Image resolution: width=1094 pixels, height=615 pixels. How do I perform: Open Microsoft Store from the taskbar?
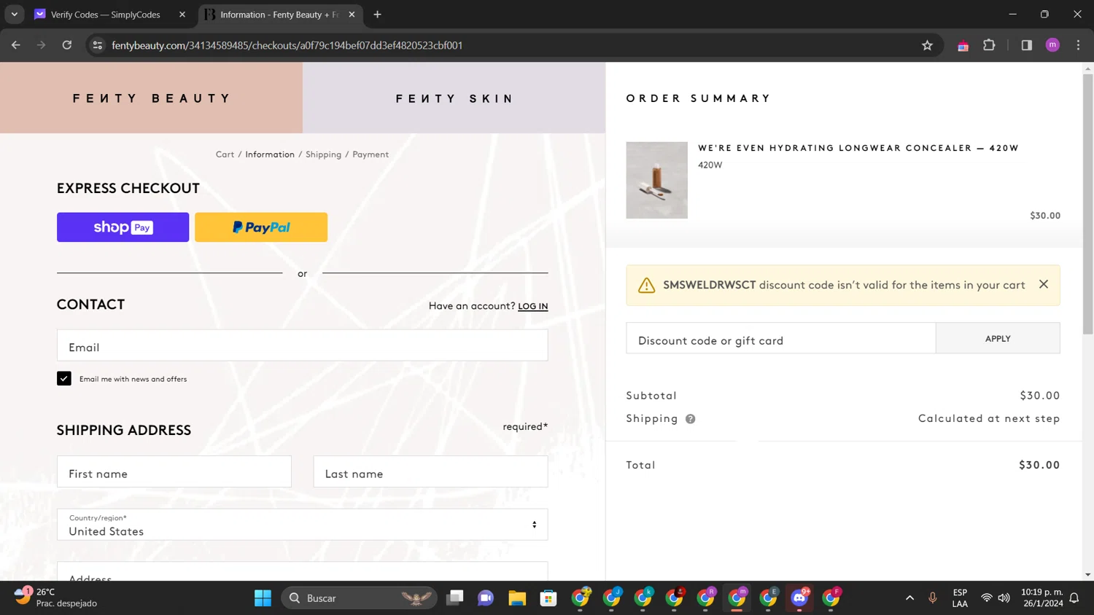coord(548,598)
